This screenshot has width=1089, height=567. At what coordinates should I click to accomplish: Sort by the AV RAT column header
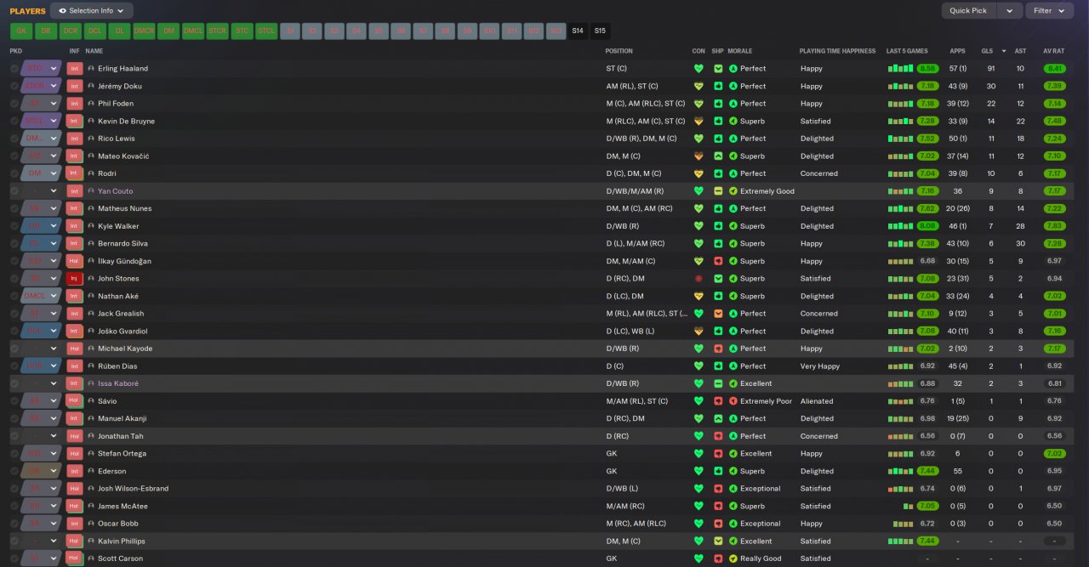coord(1055,51)
